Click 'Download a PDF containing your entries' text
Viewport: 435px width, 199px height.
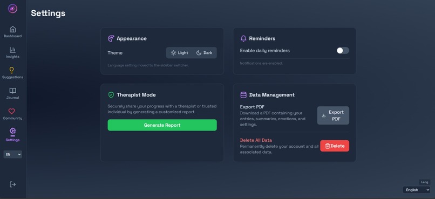(273, 119)
